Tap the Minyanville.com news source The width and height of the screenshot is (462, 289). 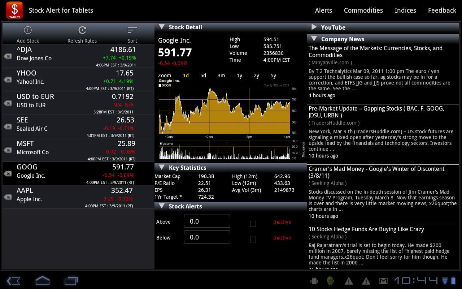[x=330, y=62]
